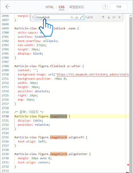Click the 'figure.fileblock a::after' selector line
Viewport: 133px width, 173px height.
[x=49, y=66]
